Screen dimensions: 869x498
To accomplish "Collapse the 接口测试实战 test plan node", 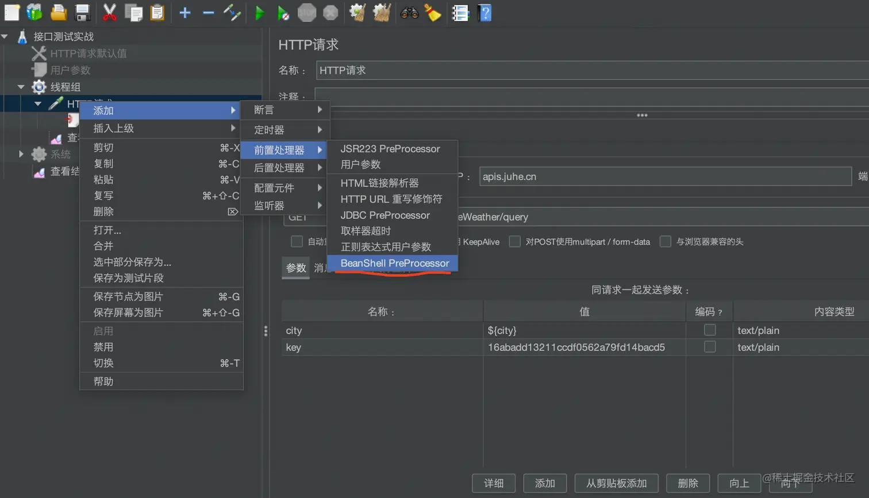I will click(x=5, y=37).
